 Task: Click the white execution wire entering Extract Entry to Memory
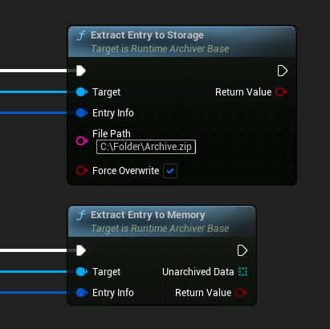tap(34, 250)
